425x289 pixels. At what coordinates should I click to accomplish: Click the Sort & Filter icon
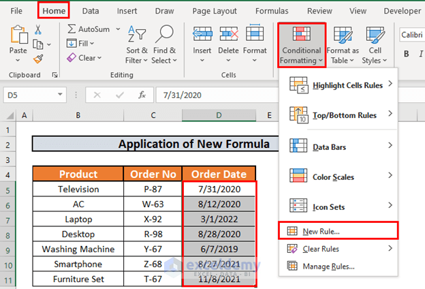(137, 35)
